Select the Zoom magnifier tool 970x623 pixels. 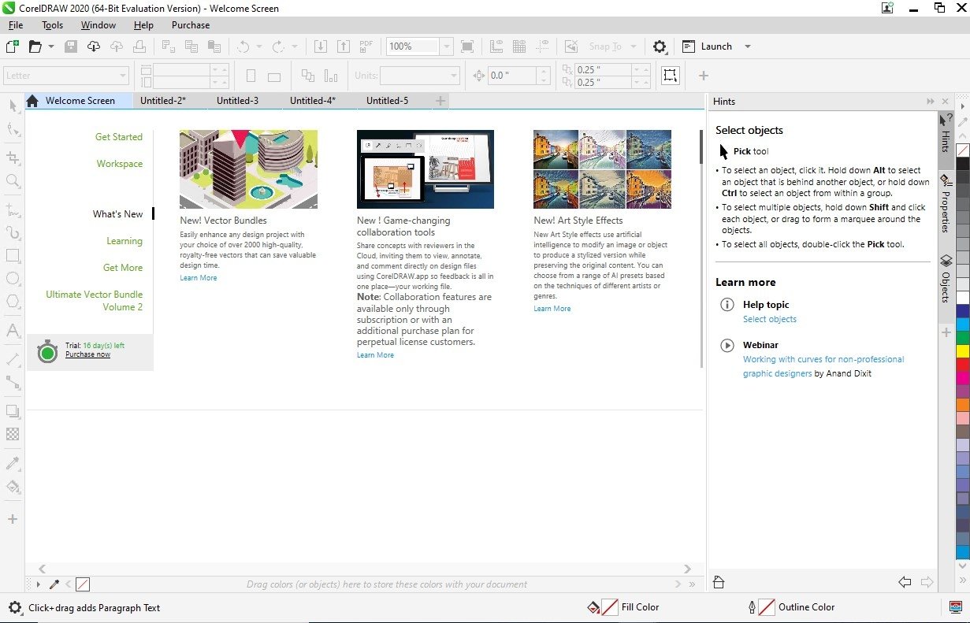click(x=13, y=181)
